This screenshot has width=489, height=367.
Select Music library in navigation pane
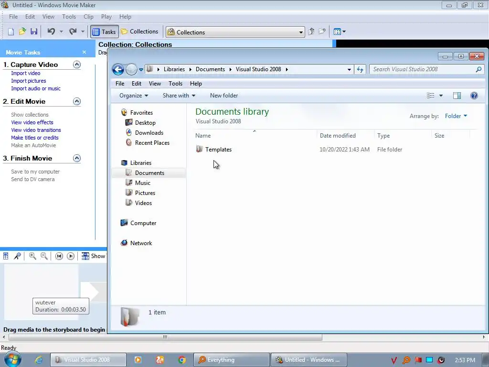tap(142, 183)
